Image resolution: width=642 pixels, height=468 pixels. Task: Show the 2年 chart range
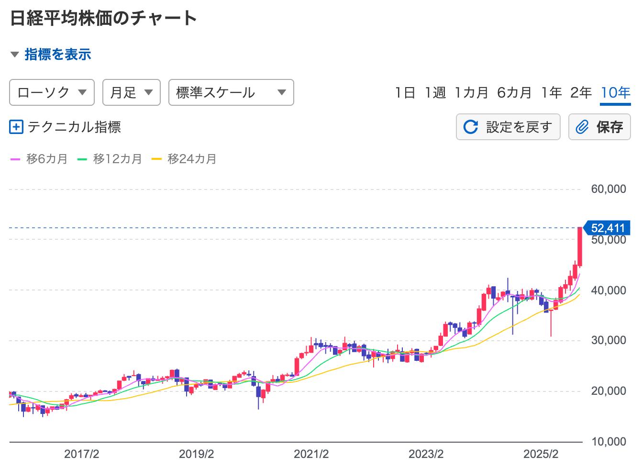pyautogui.click(x=581, y=92)
